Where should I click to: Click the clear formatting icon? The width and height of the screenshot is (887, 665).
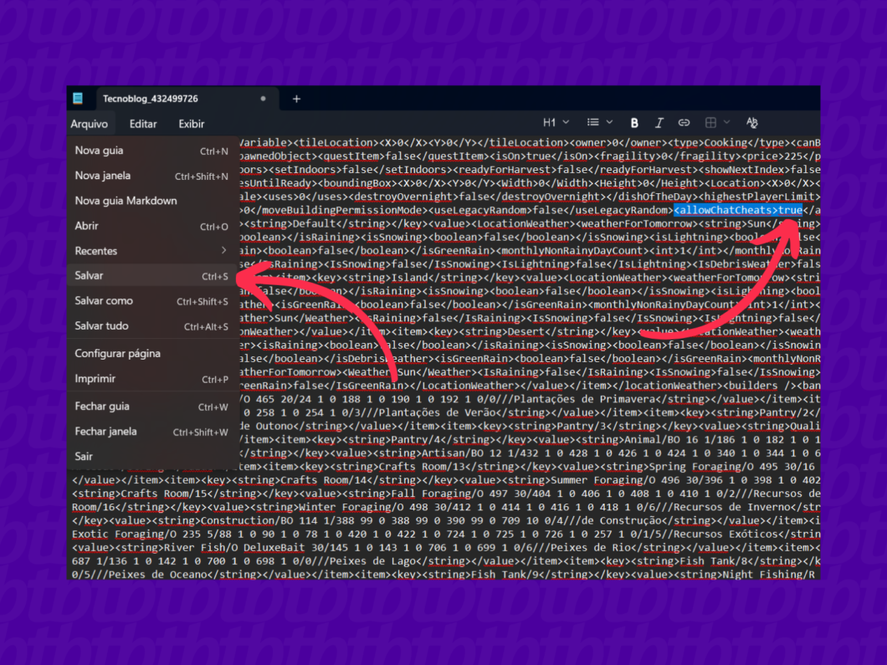[751, 123]
